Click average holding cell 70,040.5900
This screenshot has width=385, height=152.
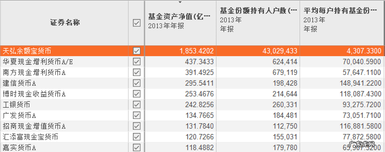point(342,62)
